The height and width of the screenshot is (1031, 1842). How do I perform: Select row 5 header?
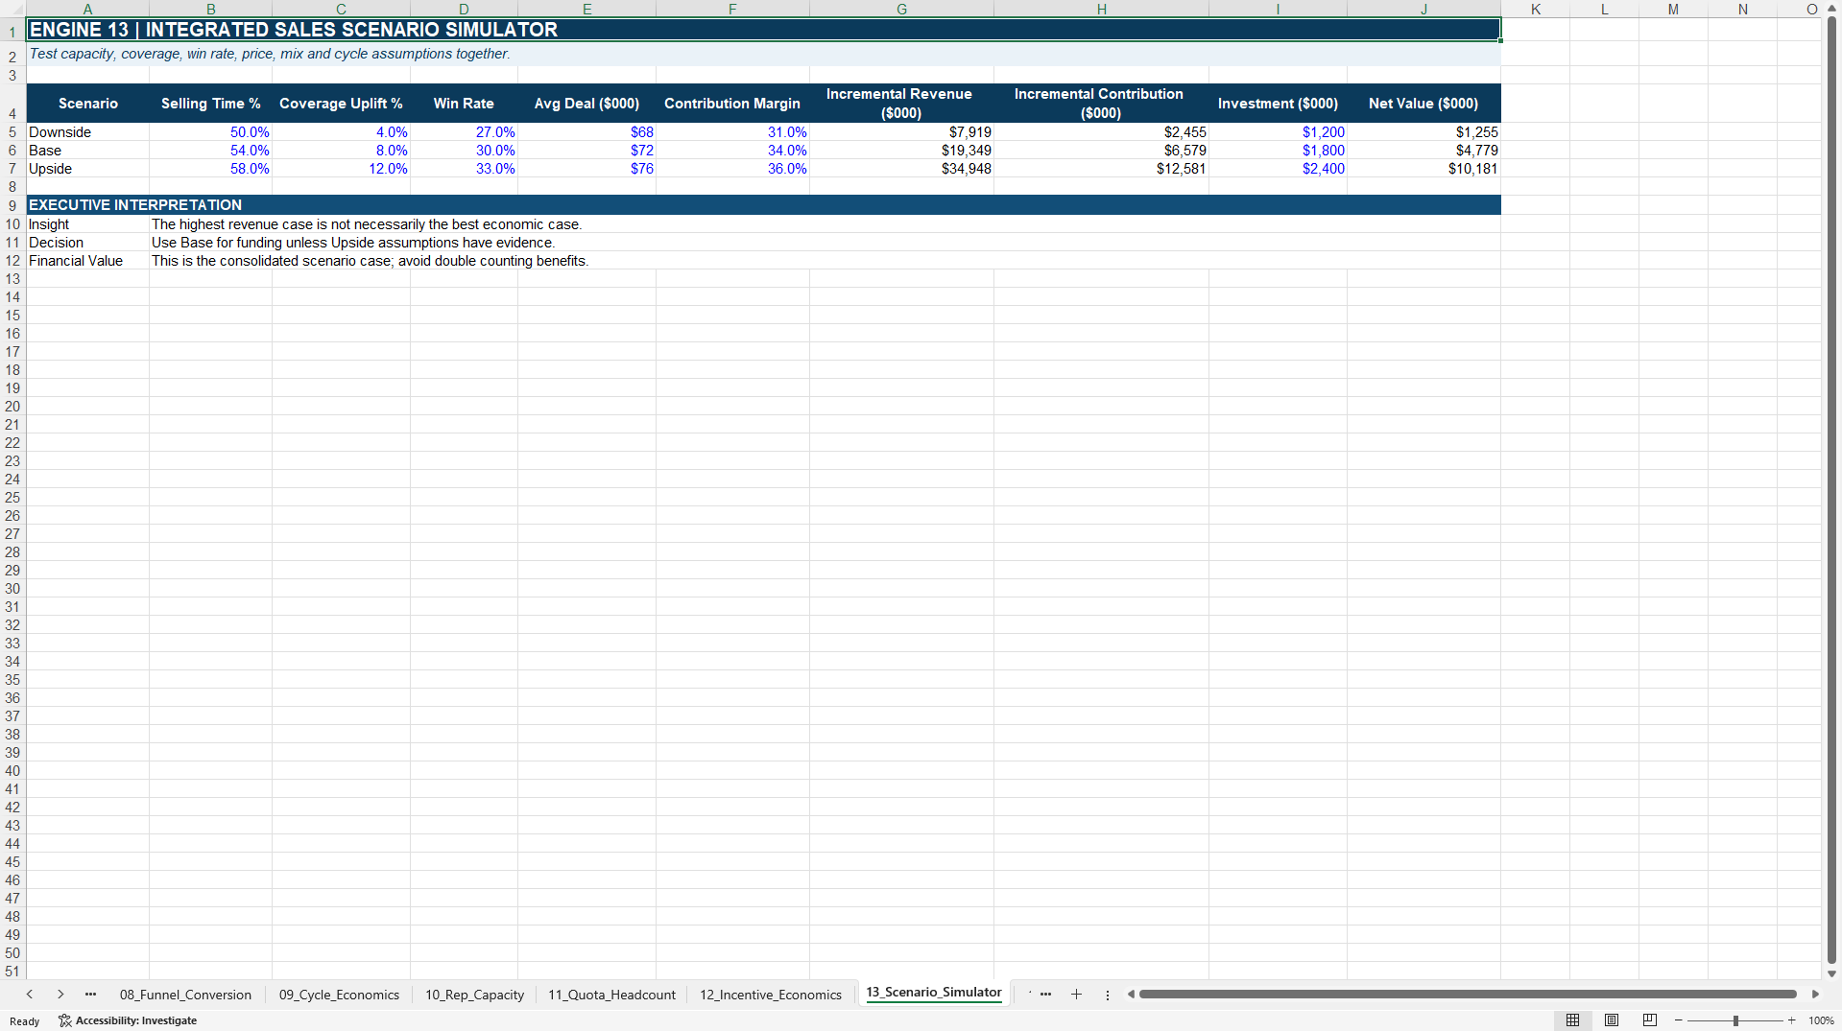point(12,132)
